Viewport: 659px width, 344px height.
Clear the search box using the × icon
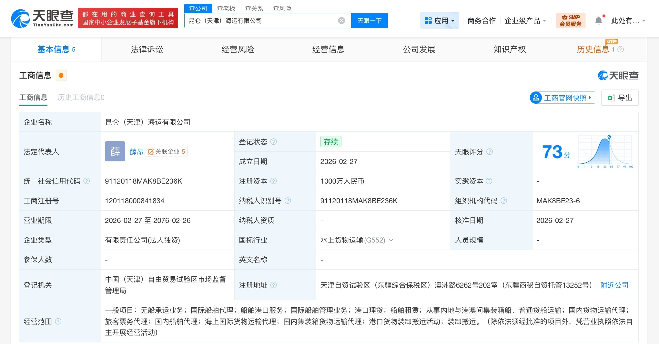(x=341, y=20)
